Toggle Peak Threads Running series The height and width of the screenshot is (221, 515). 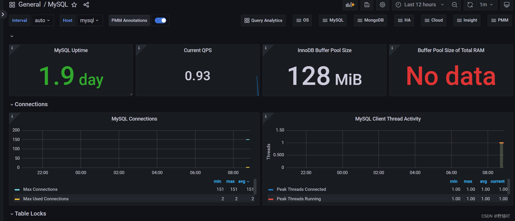(299, 199)
